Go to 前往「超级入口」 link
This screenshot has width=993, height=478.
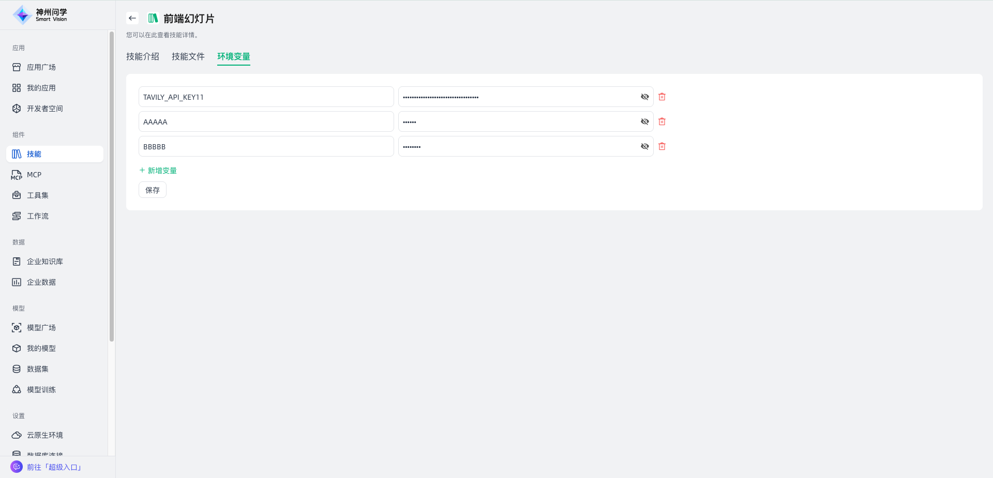point(54,467)
